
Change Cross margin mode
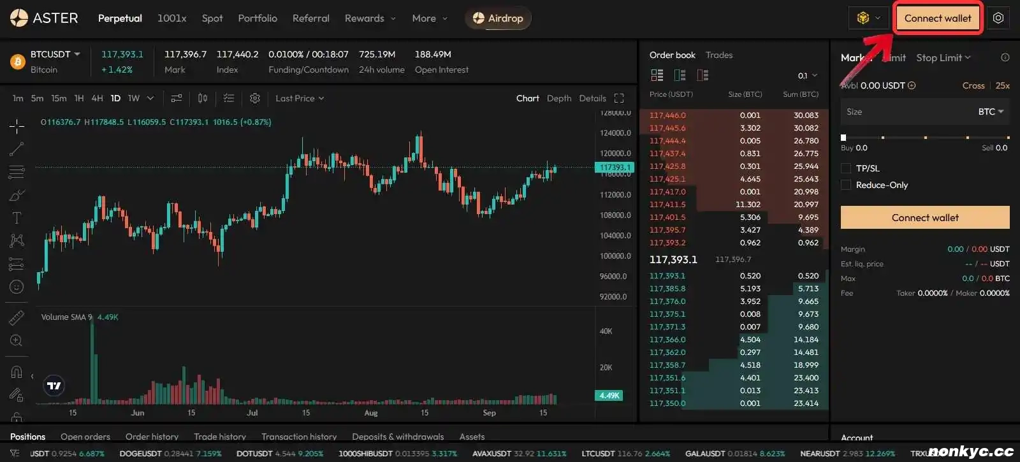(973, 85)
